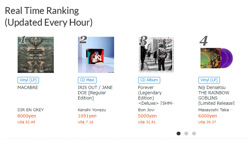Switch to second carousel page dot
The width and height of the screenshot is (248, 144).
coord(186,133)
